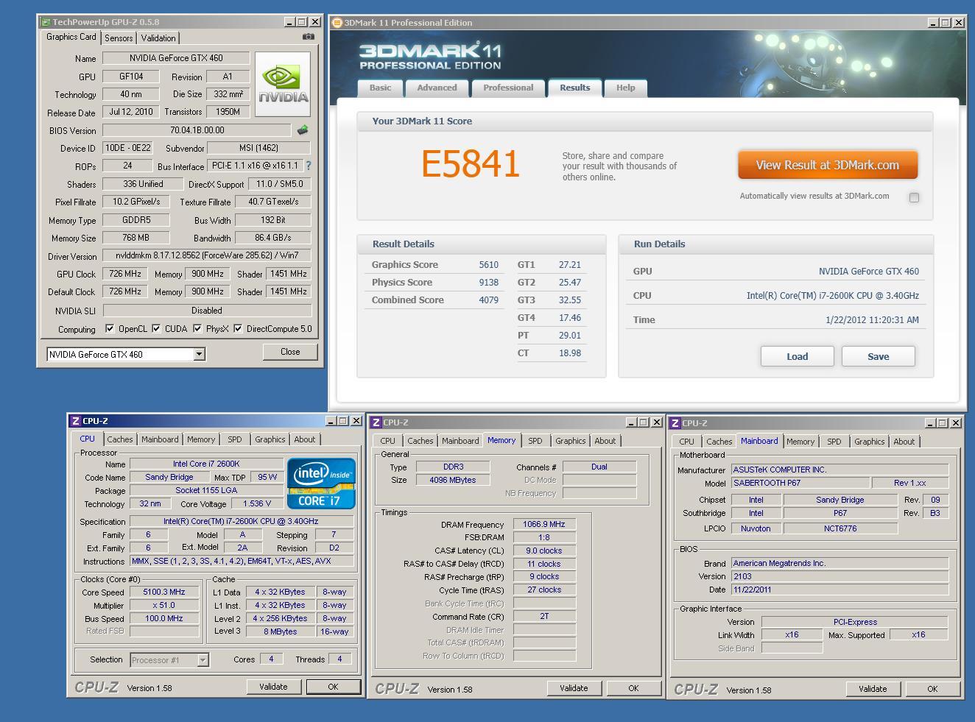This screenshot has height=722, width=975.
Task: Click the NVIDIA logo in GPU-Z
Action: click(x=282, y=84)
